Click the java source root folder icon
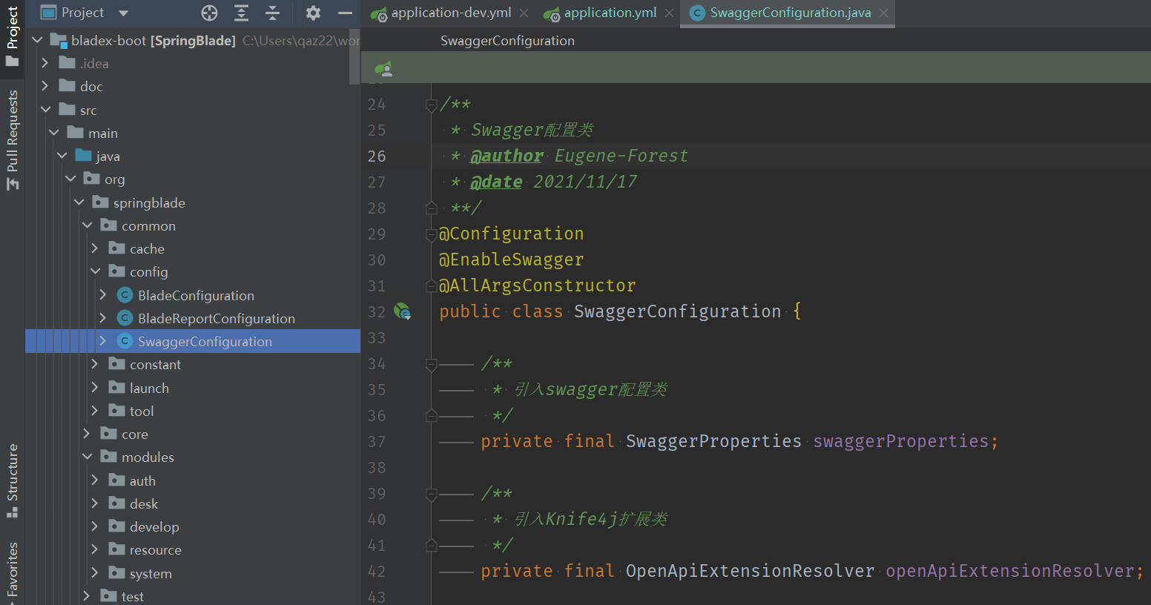Image resolution: width=1151 pixels, height=605 pixels. 84,156
